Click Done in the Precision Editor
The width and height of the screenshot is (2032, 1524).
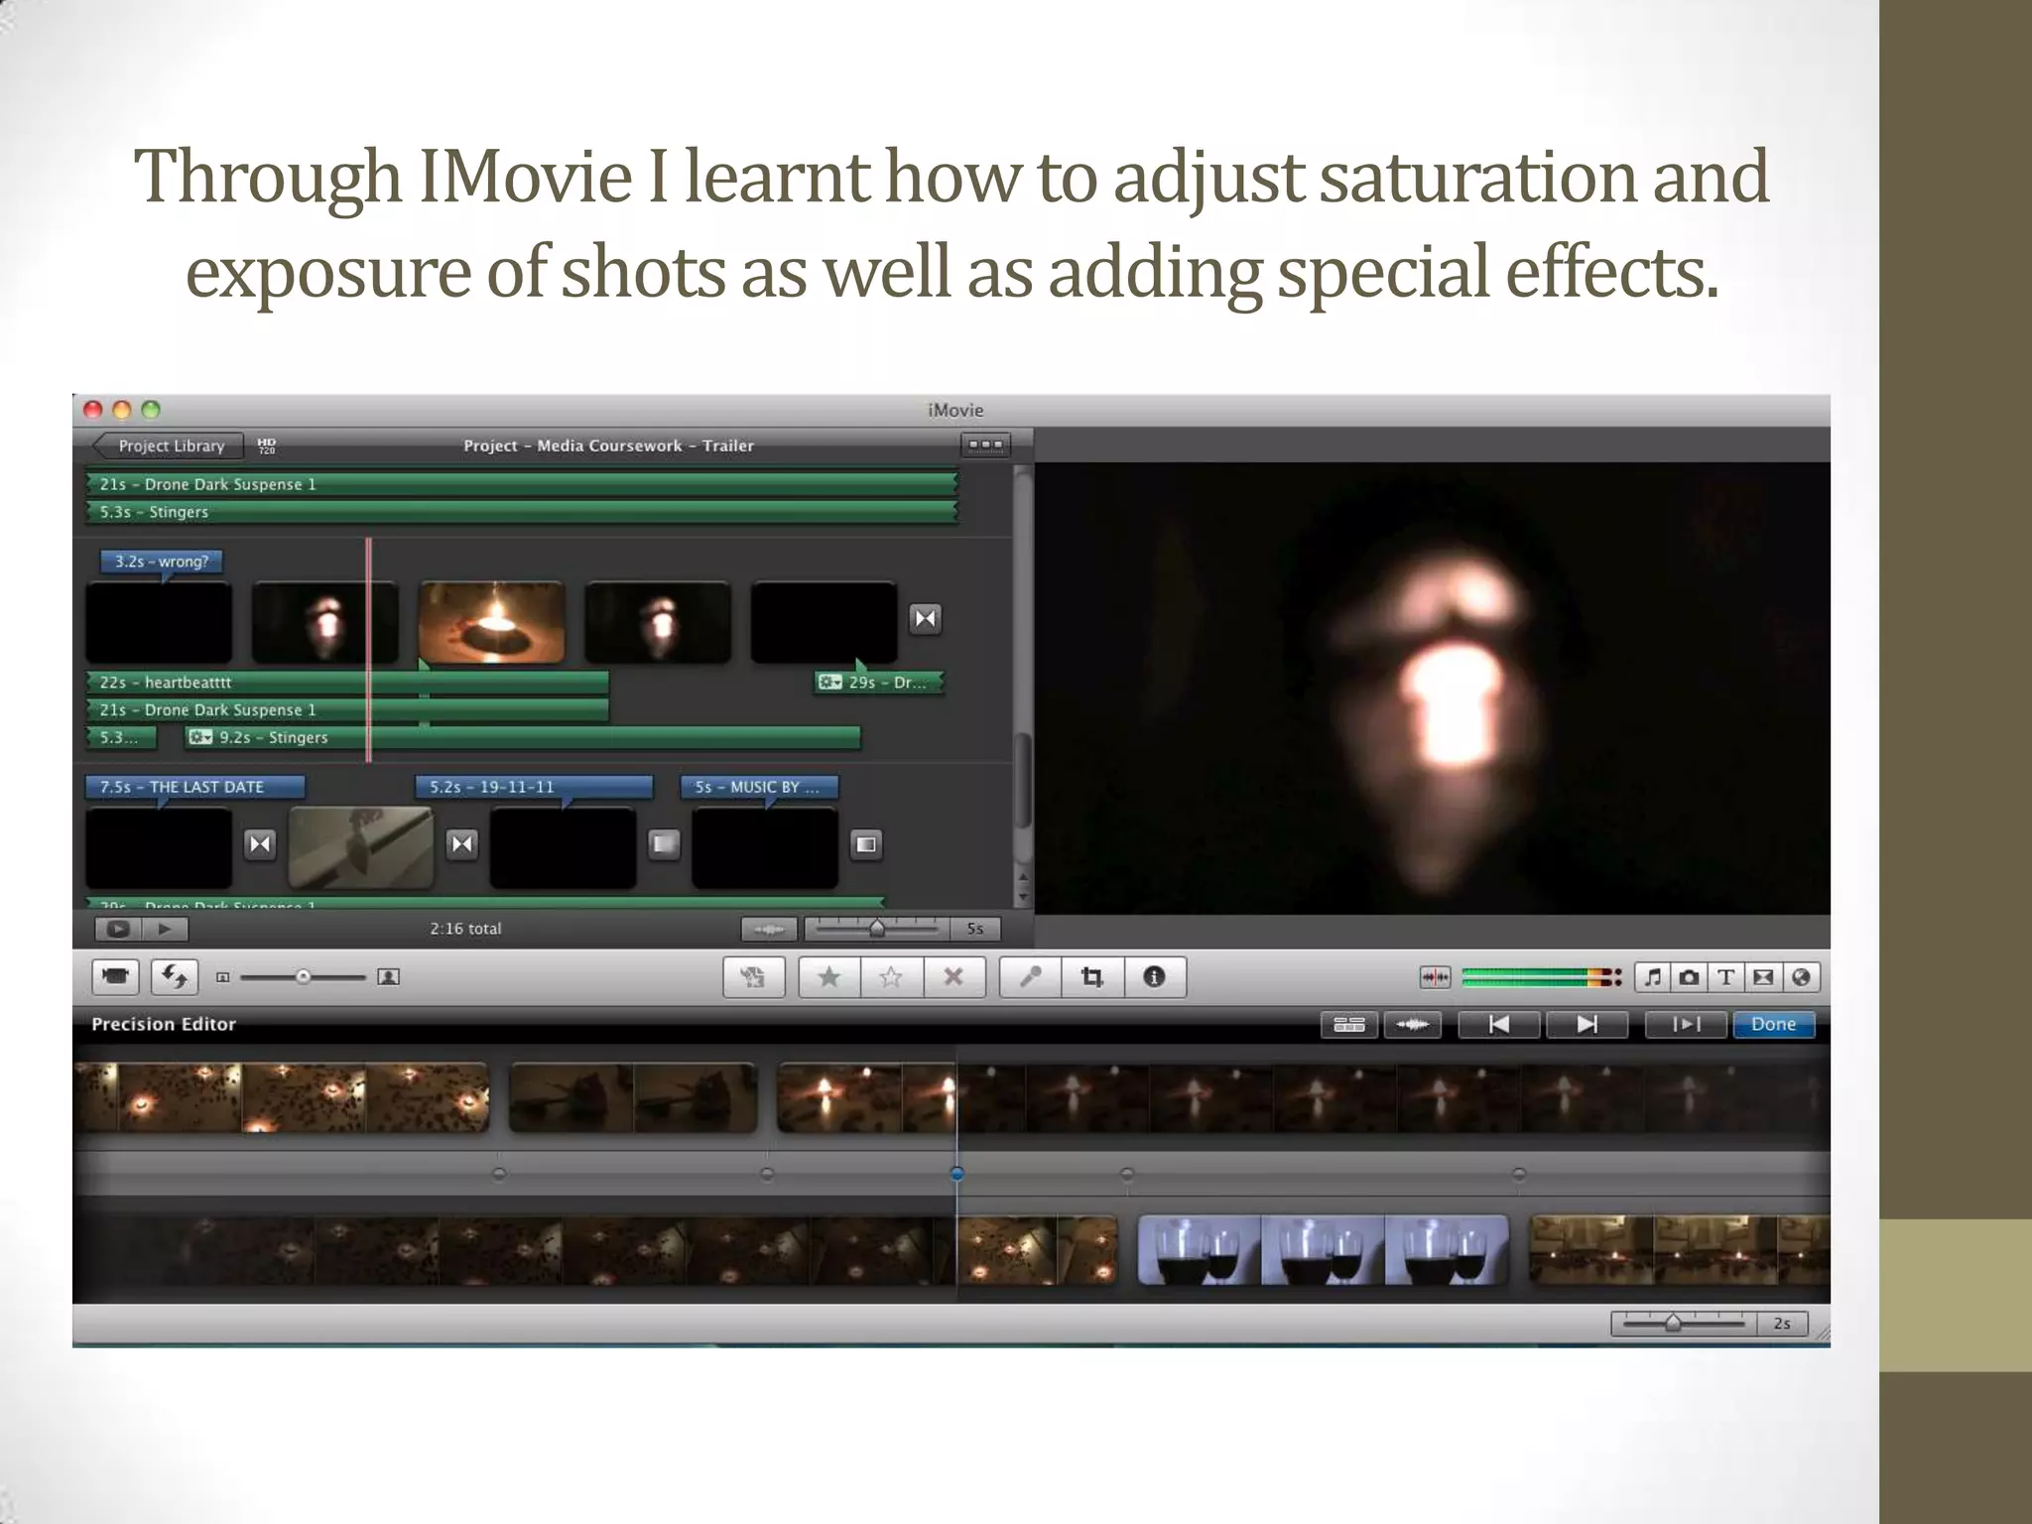1773,1024
